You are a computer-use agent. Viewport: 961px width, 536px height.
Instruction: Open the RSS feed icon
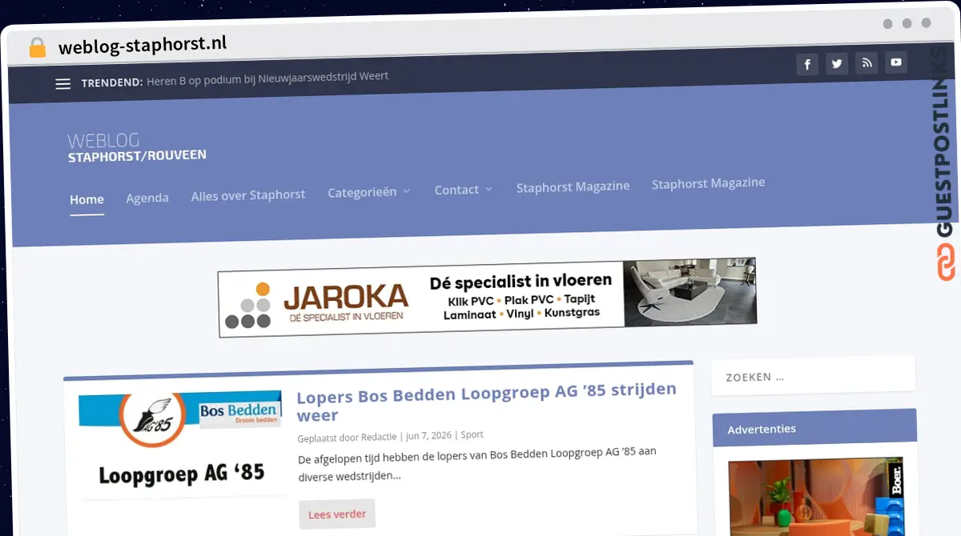coord(867,63)
